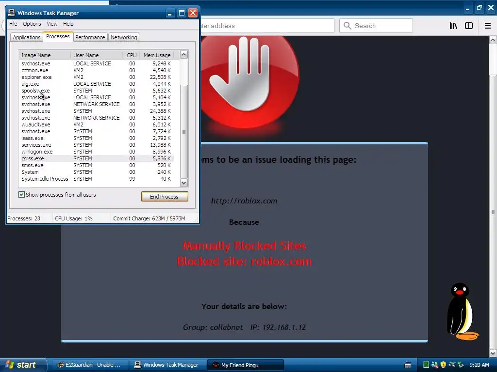Click the browser Search field
The height and width of the screenshot is (372, 497).
[376, 26]
